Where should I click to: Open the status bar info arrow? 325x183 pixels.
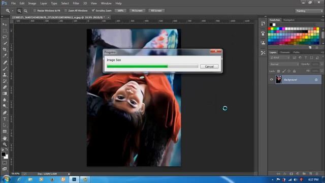pyautogui.click(x=69, y=174)
